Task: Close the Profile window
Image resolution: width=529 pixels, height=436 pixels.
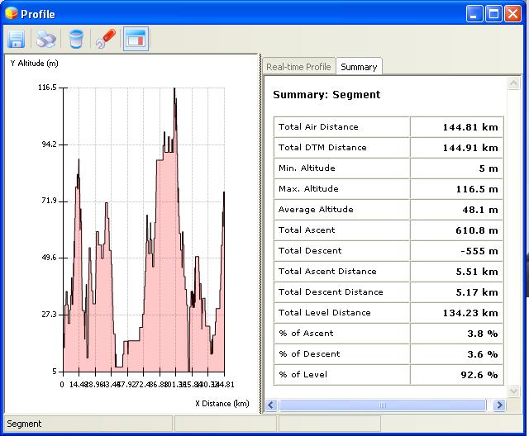Action: tap(512, 14)
